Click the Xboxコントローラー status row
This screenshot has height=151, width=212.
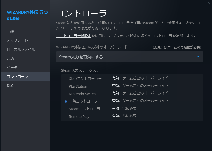pyautogui.click(x=132, y=78)
